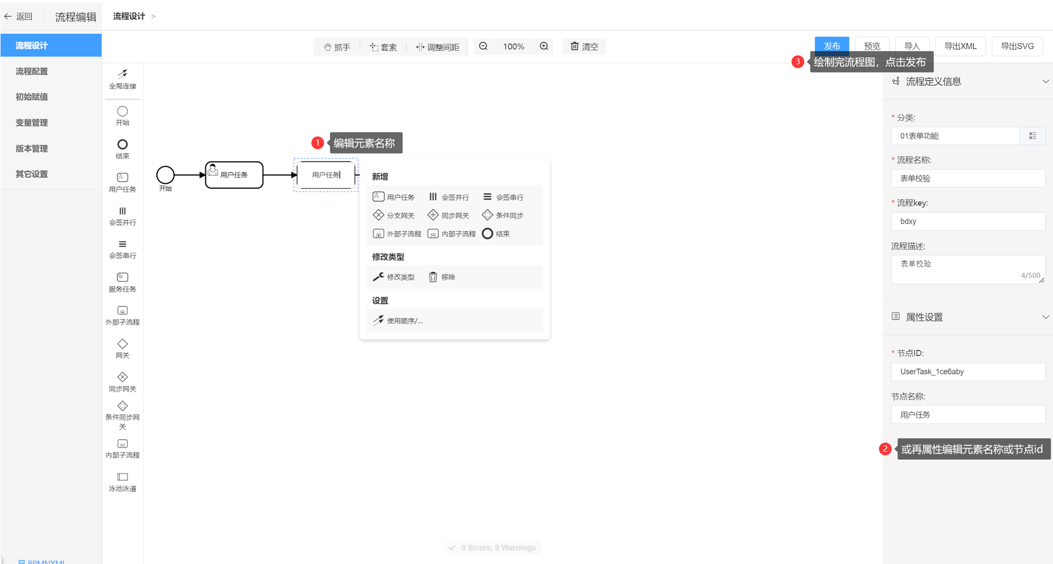Activate the 套索 lasso tool
The width and height of the screenshot is (1053, 564).
click(x=383, y=47)
